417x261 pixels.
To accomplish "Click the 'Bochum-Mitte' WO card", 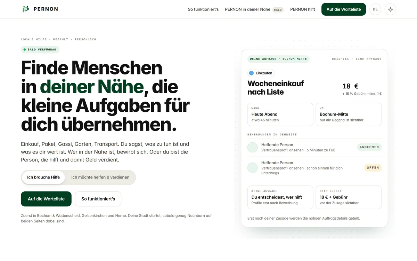I will click(x=349, y=114).
